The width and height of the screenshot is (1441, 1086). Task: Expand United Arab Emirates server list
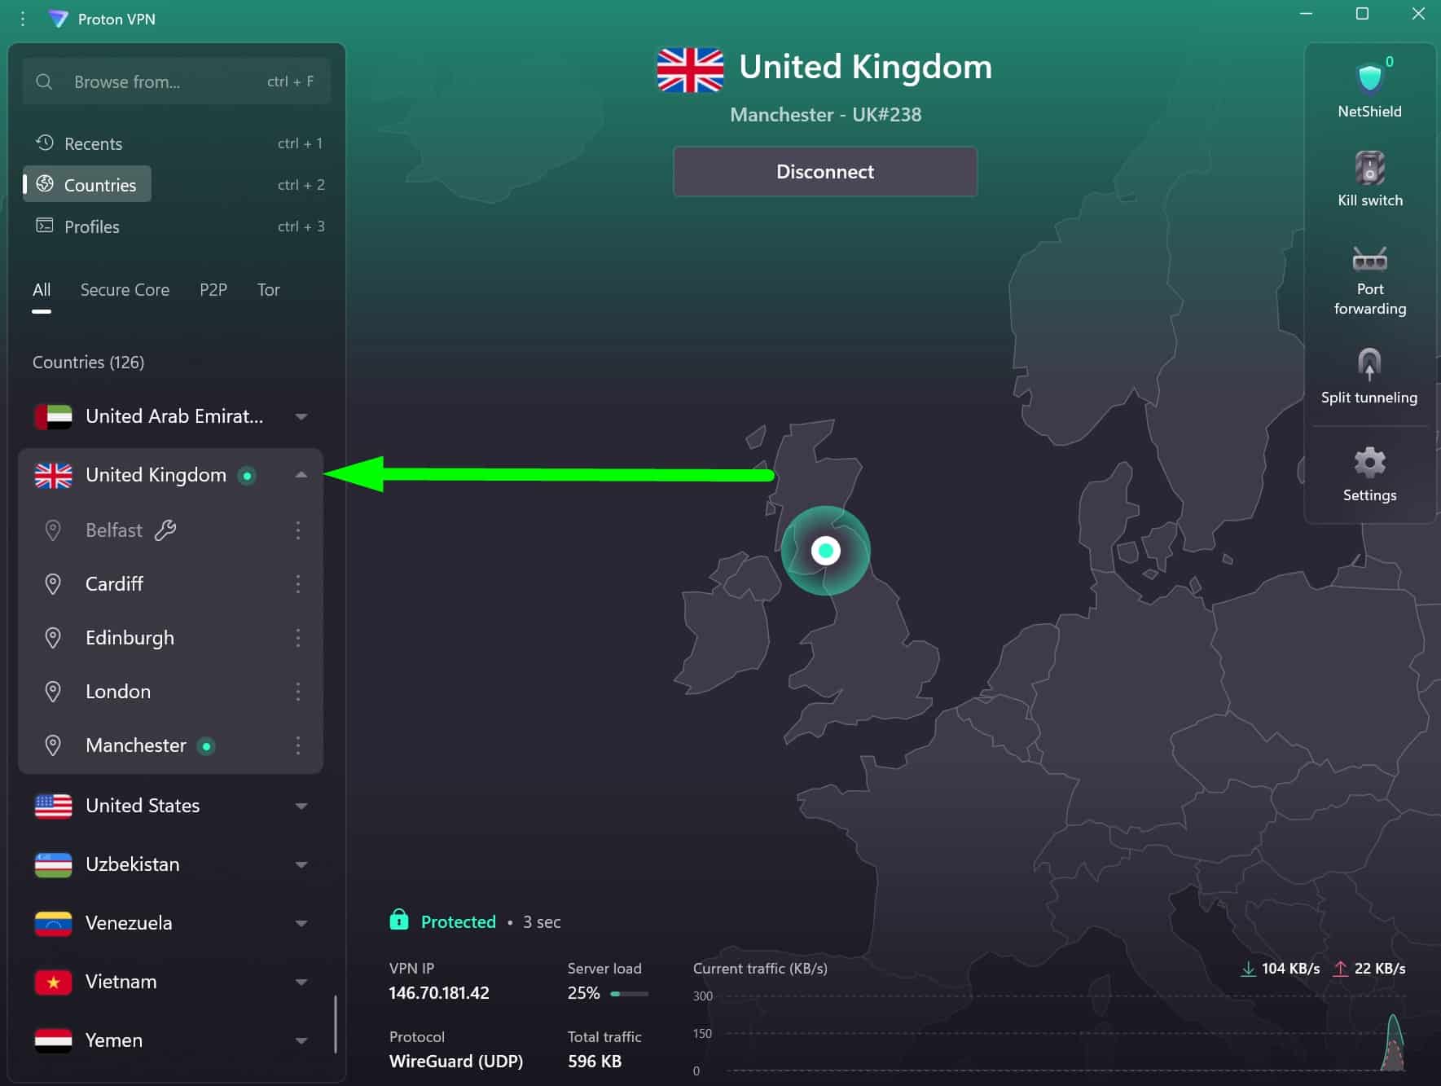[301, 416]
